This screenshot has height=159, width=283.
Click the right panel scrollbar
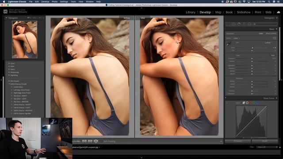280,53
